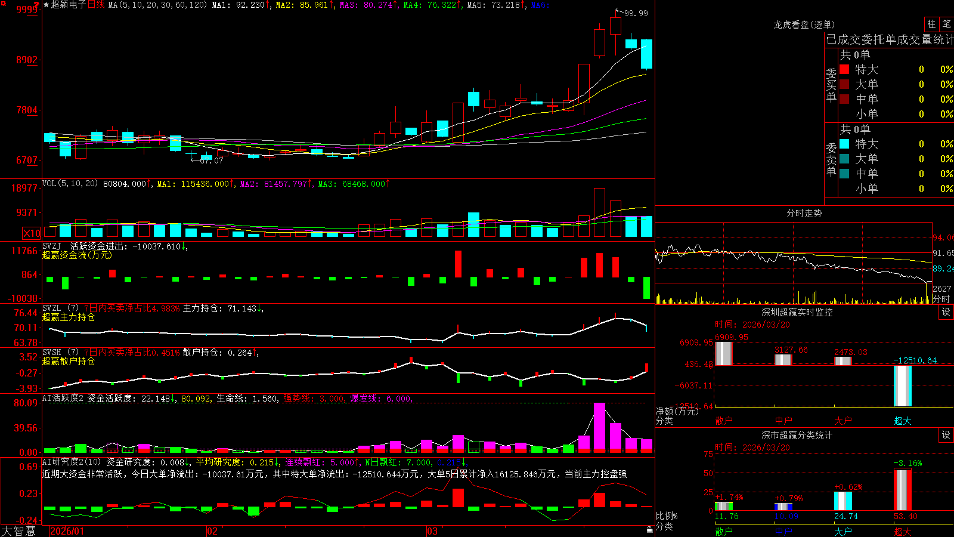
Task: Click the 已成交委托单成交量统计 header
Action: (x=890, y=39)
